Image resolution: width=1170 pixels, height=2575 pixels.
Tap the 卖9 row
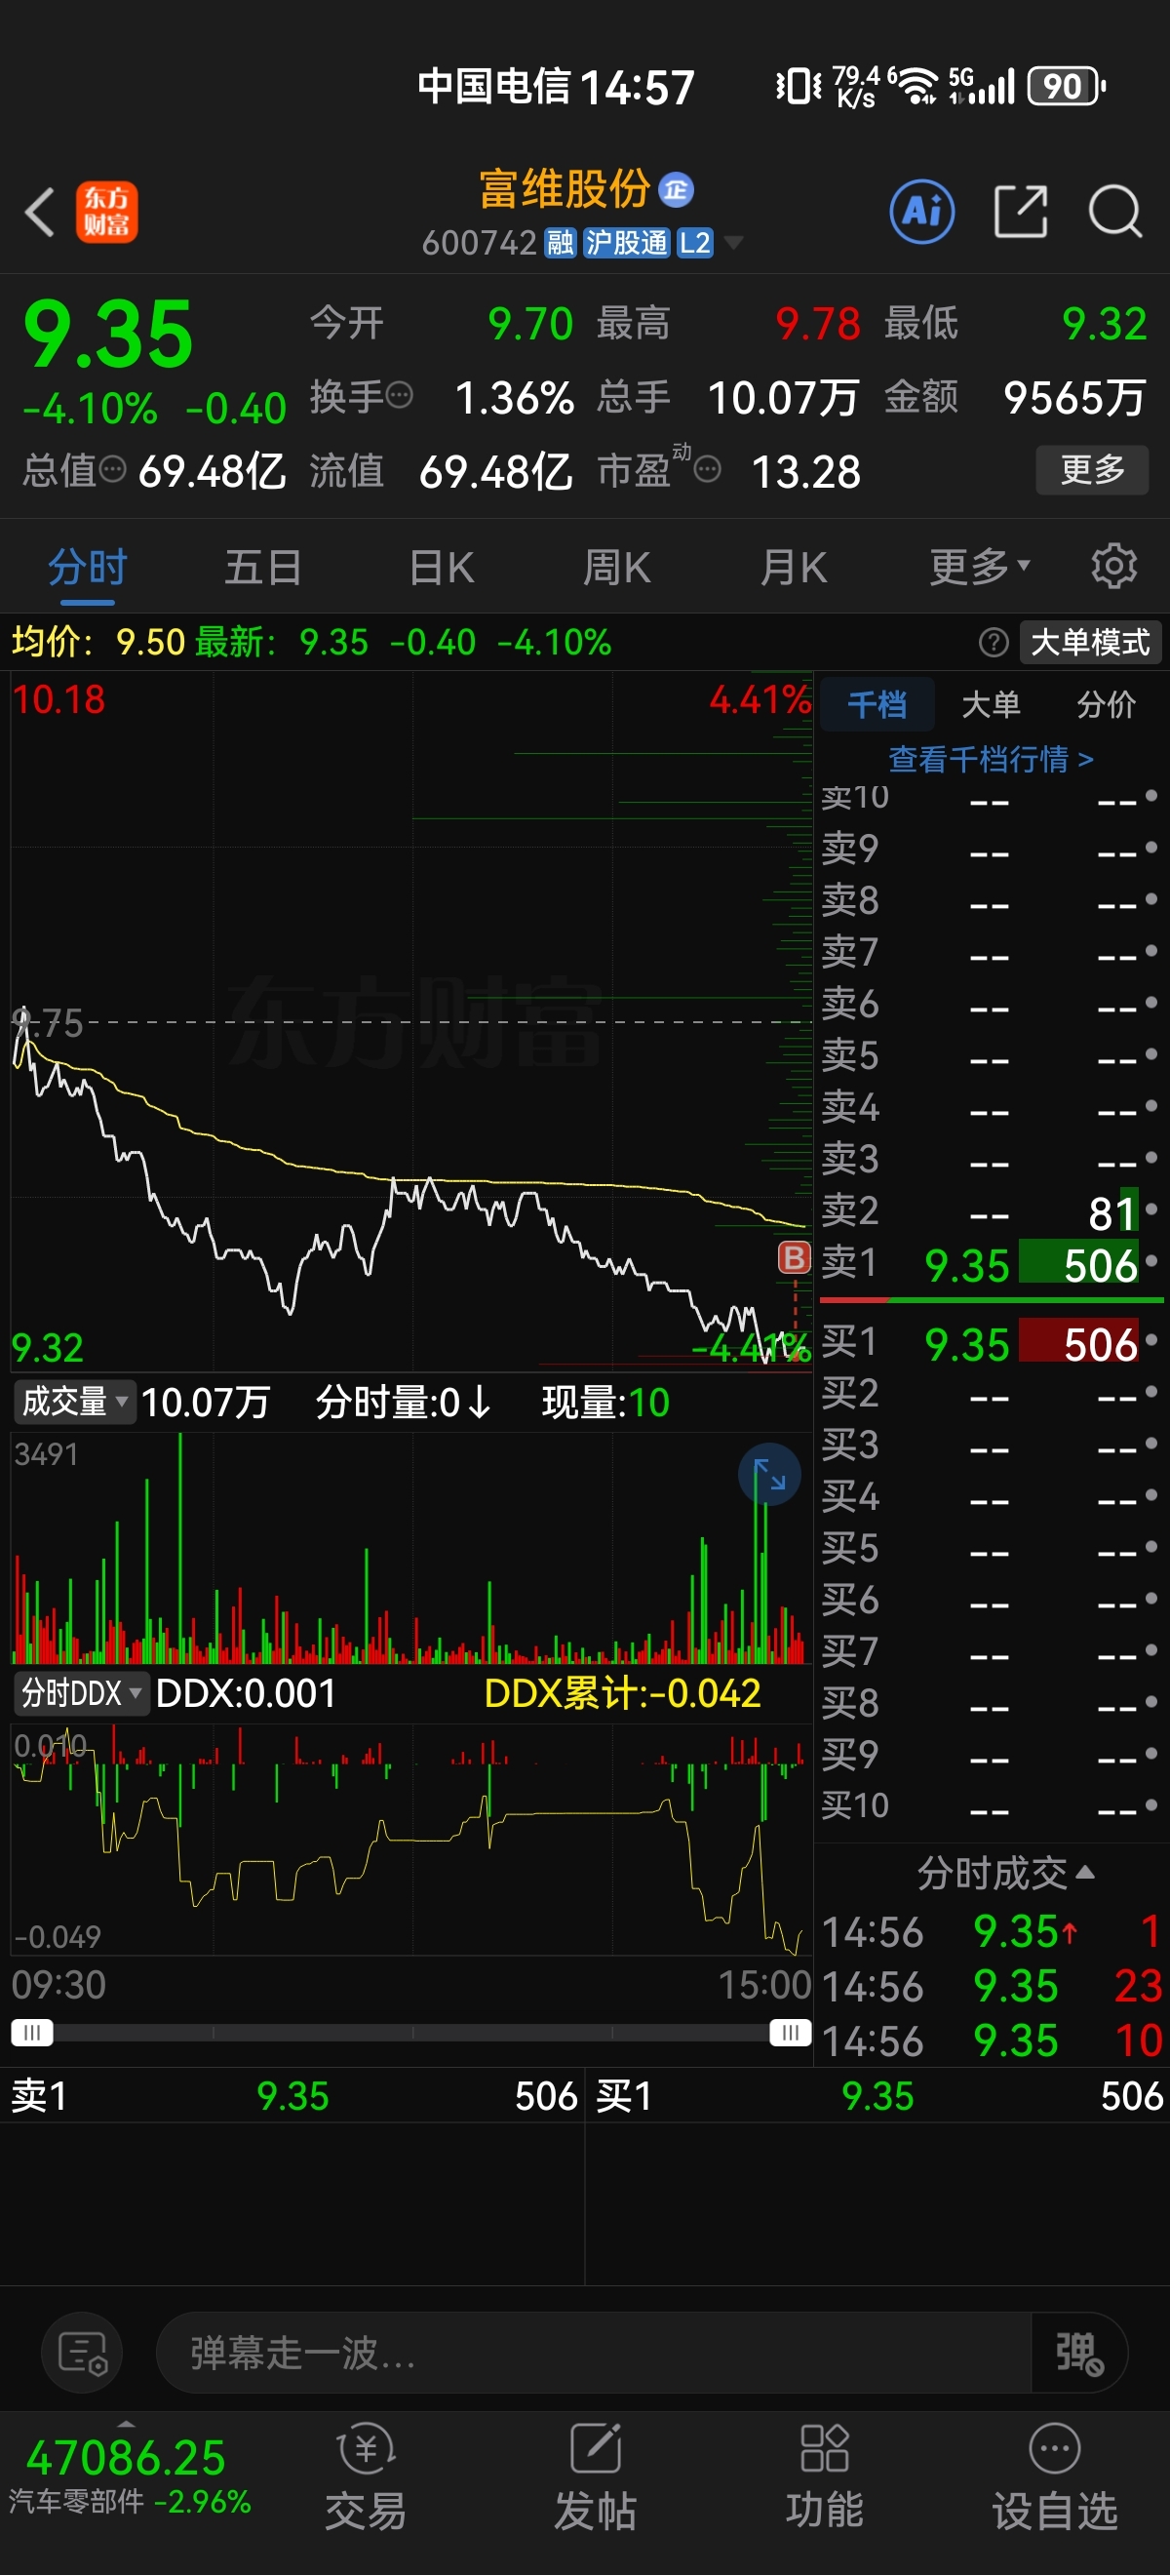coord(993,849)
